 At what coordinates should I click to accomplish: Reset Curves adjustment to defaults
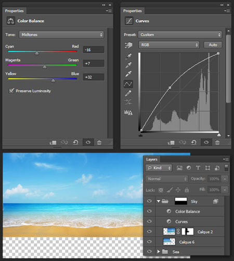[x=194, y=142]
